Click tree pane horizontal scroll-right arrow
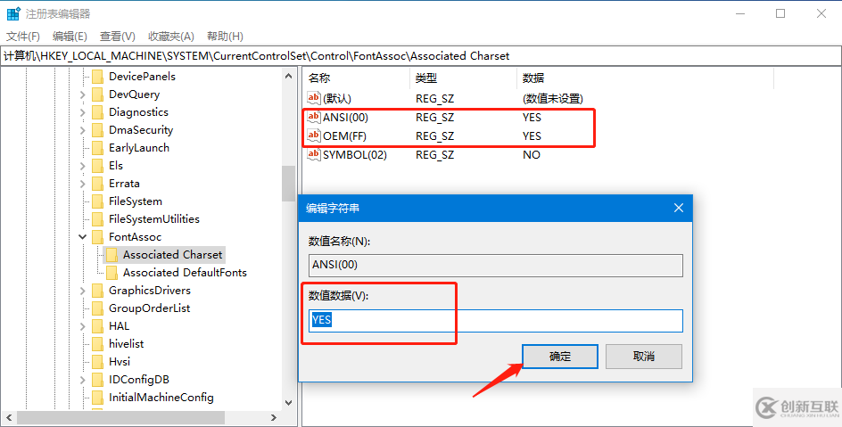842x427 pixels. click(x=274, y=417)
